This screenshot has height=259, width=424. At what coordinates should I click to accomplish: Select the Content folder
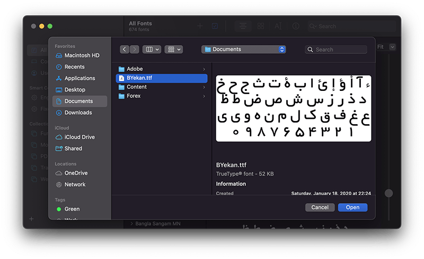[x=162, y=87]
